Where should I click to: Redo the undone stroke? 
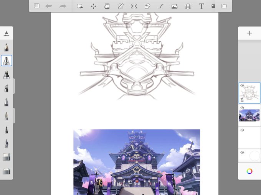(63, 6)
